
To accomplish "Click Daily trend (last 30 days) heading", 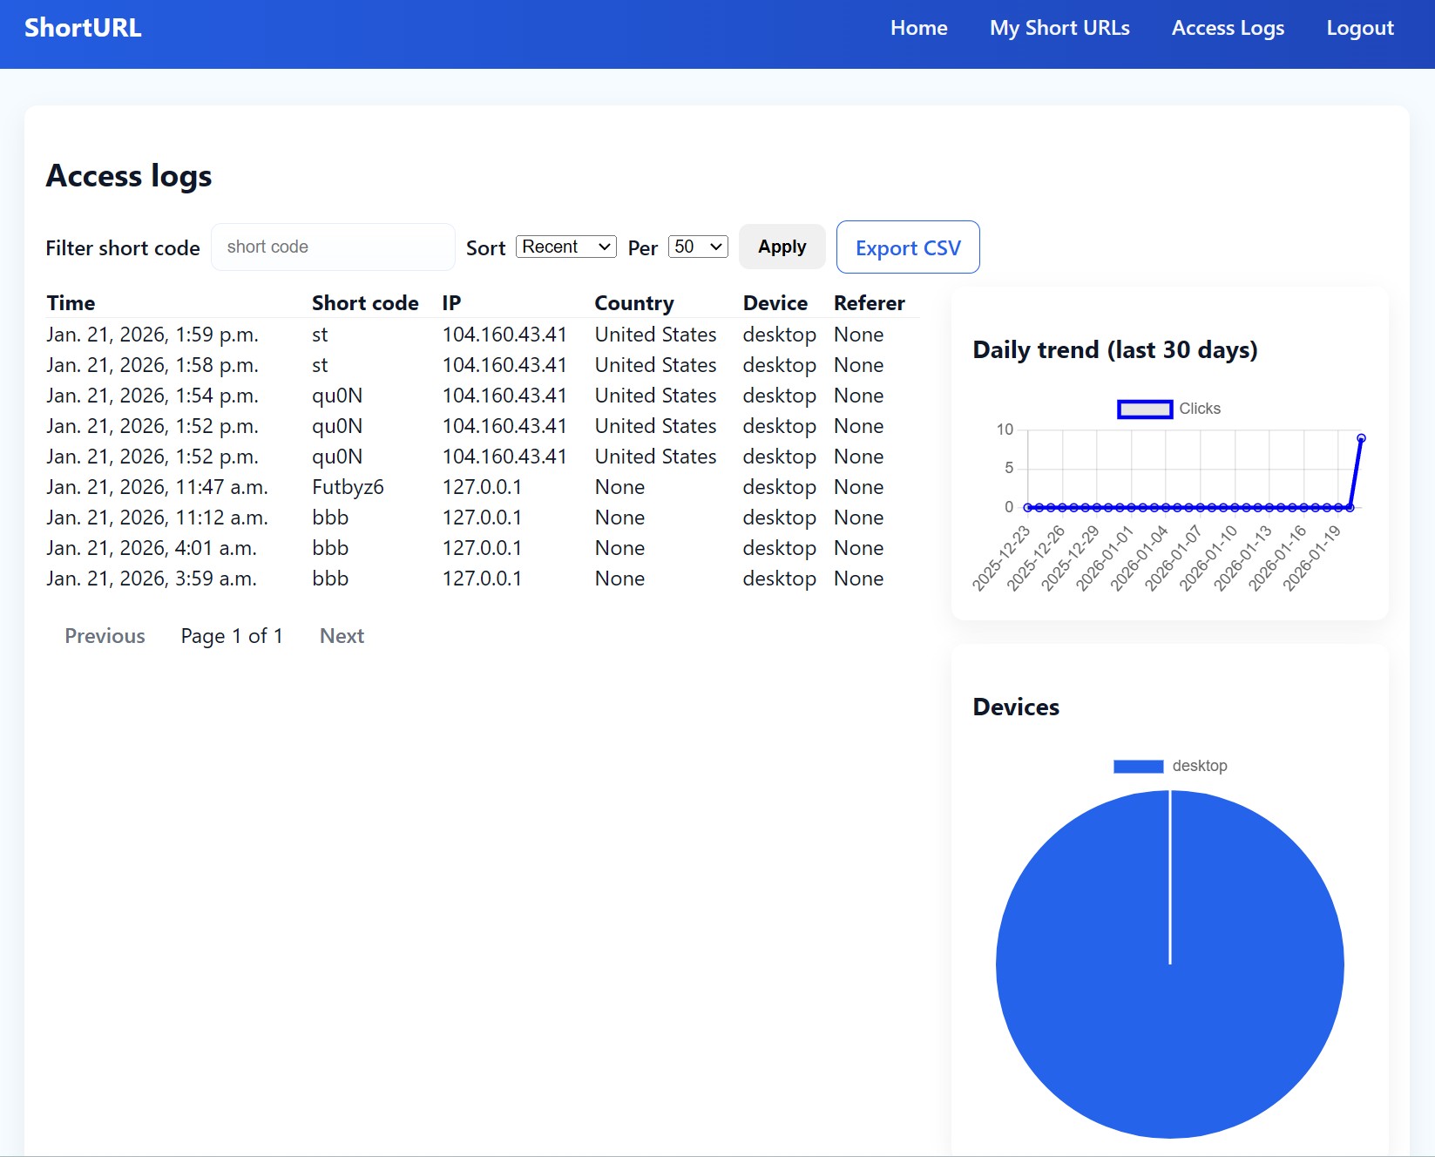I will click(1115, 349).
